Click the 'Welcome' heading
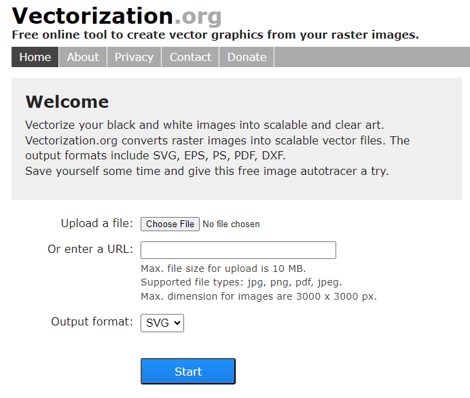The height and width of the screenshot is (398, 470). [67, 102]
